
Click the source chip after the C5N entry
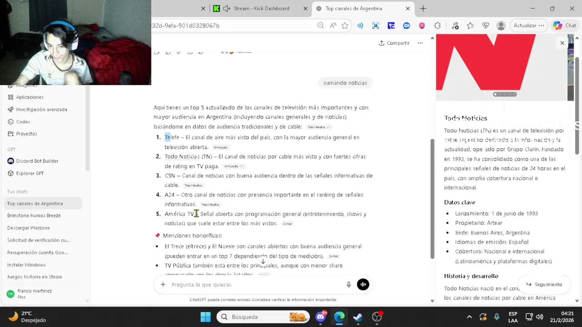193,185
